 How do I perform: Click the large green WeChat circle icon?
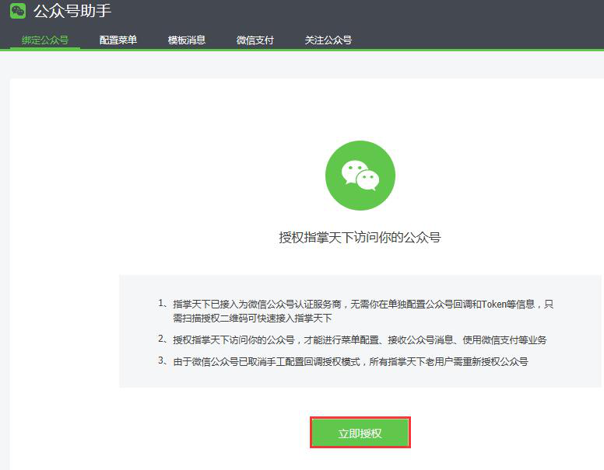[360, 176]
